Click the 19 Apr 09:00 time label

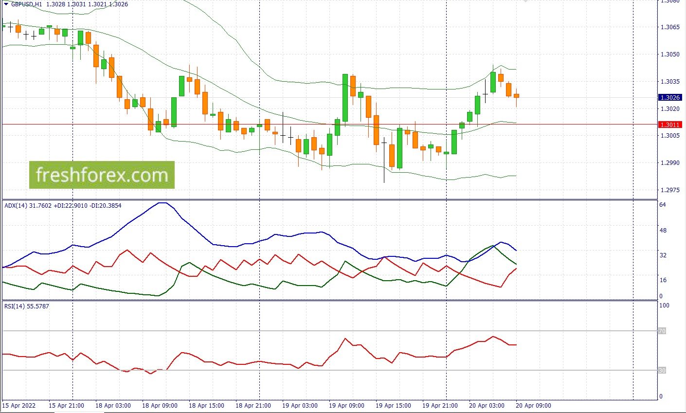click(347, 405)
